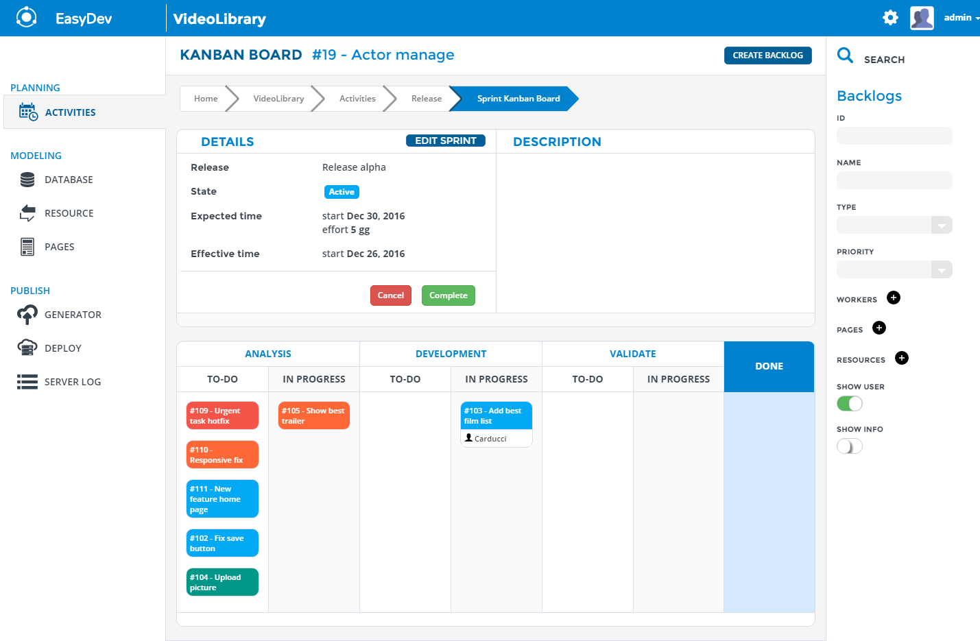Open Generator in the sidebar
This screenshot has height=641, width=980.
tap(73, 315)
